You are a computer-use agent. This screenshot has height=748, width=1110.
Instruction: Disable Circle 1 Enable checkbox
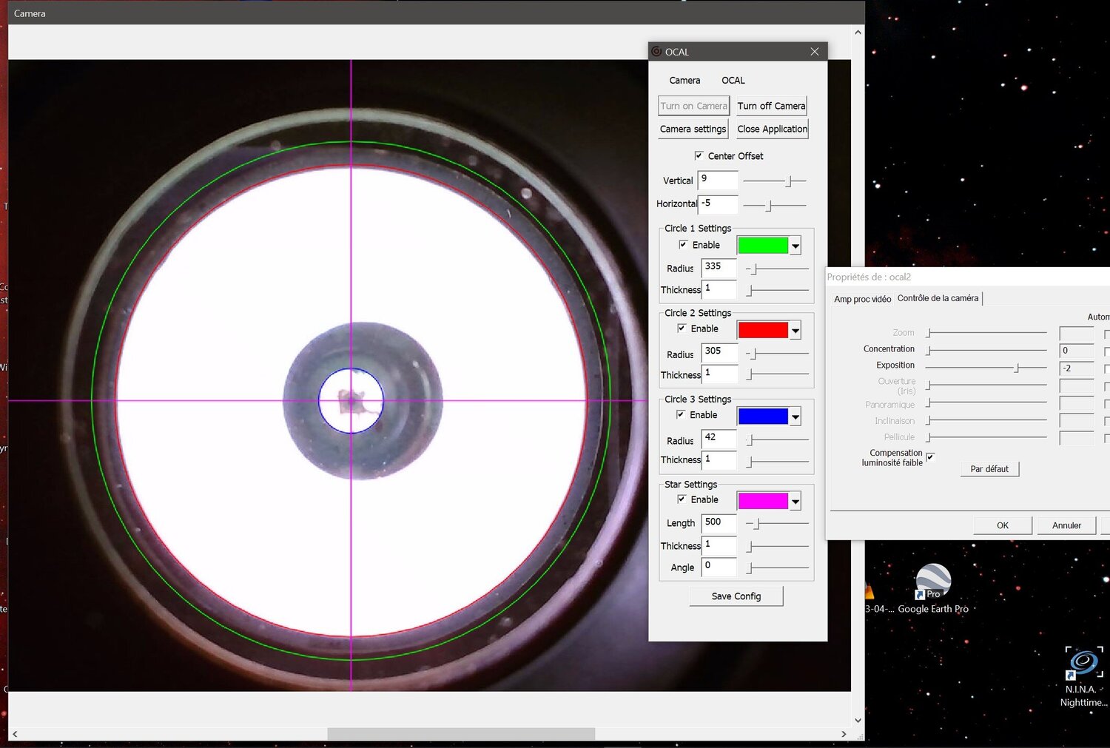683,245
